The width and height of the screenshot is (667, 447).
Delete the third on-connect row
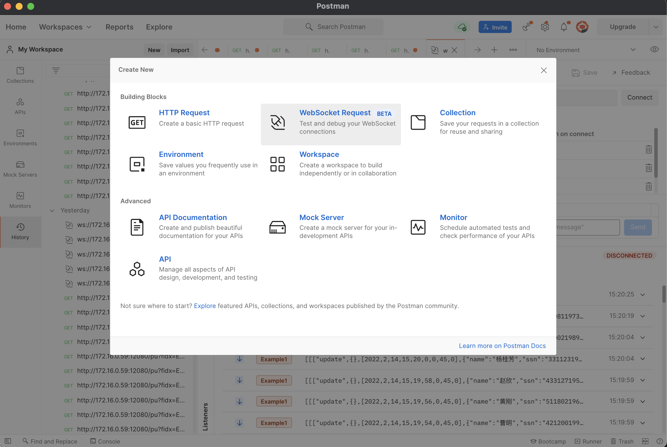click(648, 186)
